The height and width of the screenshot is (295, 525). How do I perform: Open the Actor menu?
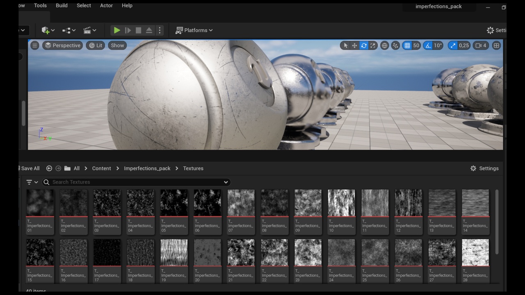(x=106, y=5)
